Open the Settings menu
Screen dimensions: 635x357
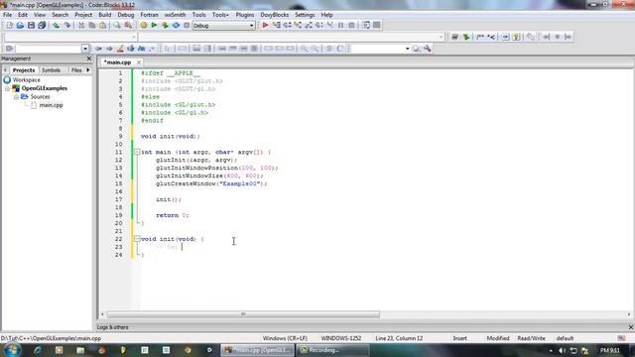305,15
